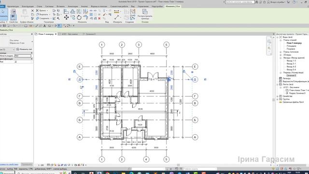The width and height of the screenshot is (309, 174).
Task: Click the Aligned Dimension tool in Измерить
Action: (117, 12)
